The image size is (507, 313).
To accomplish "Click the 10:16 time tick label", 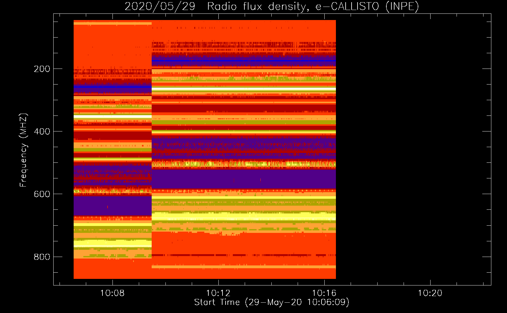I will [324, 293].
